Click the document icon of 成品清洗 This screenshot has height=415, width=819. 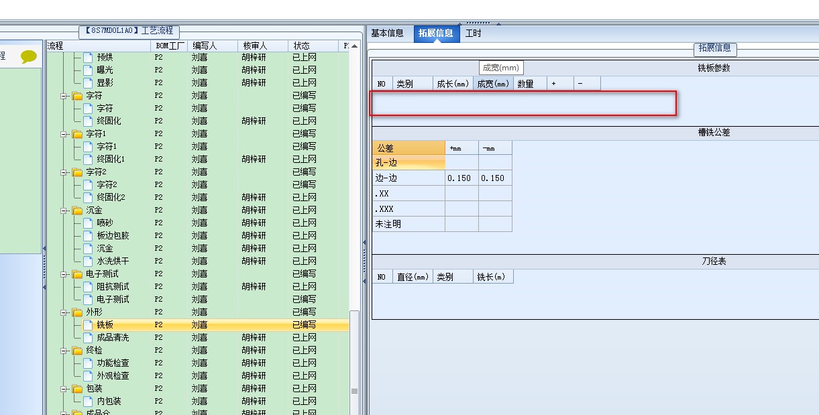coord(88,338)
